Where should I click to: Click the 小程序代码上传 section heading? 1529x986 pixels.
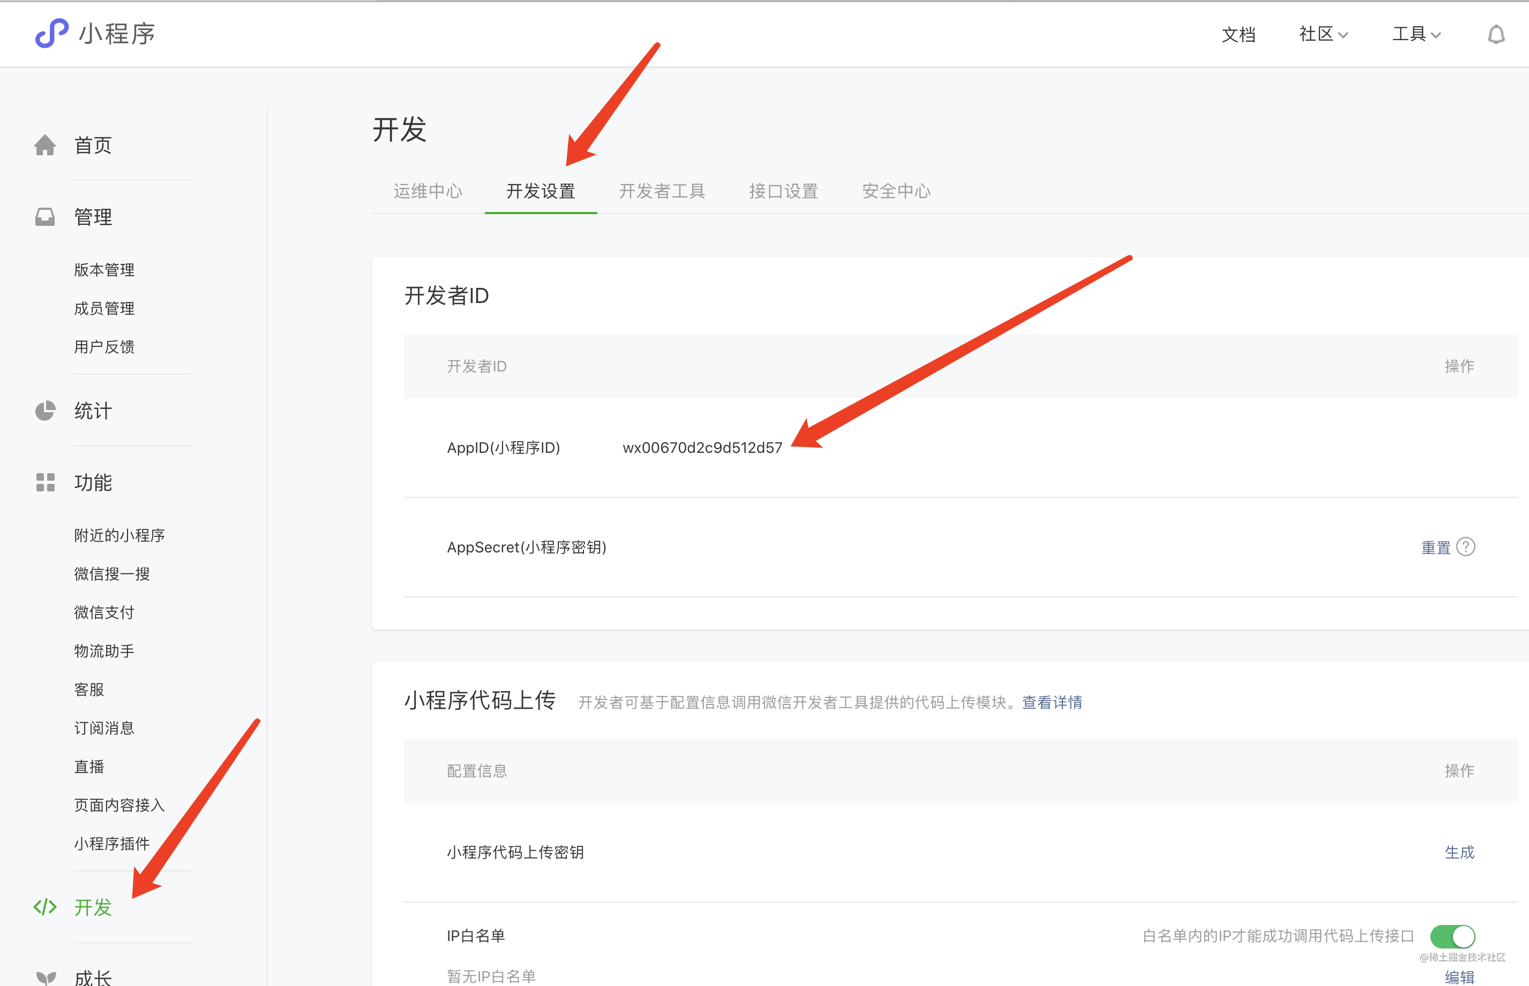point(479,701)
